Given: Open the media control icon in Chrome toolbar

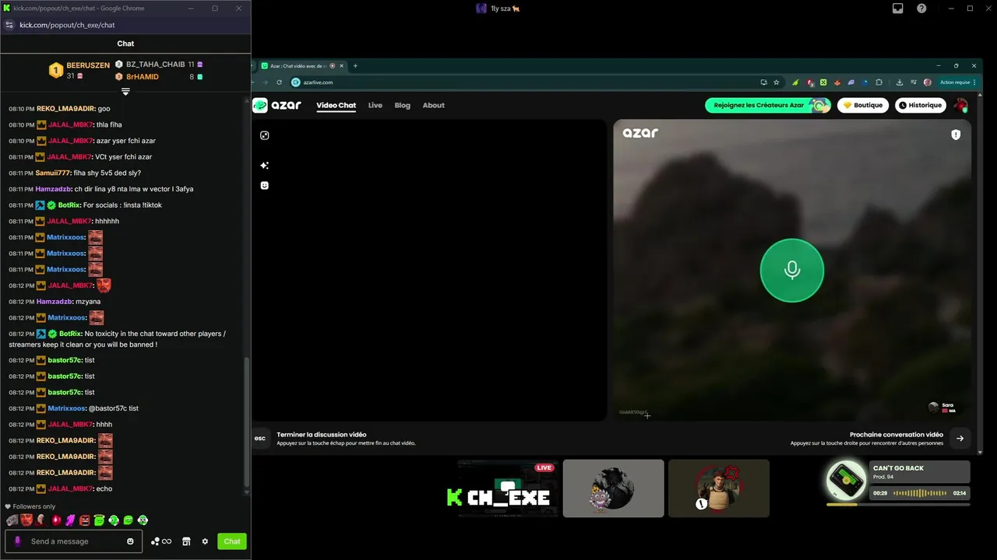Looking at the screenshot, I should coord(913,82).
